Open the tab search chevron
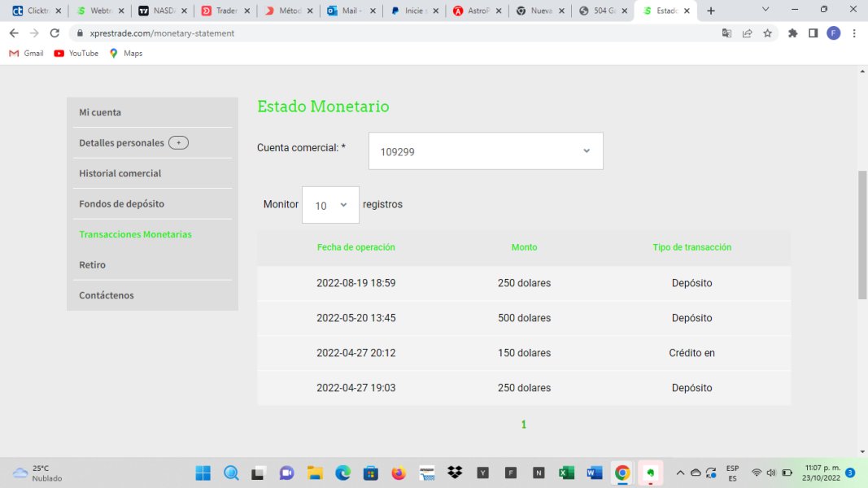Image resolution: width=868 pixels, height=488 pixels. (x=765, y=10)
